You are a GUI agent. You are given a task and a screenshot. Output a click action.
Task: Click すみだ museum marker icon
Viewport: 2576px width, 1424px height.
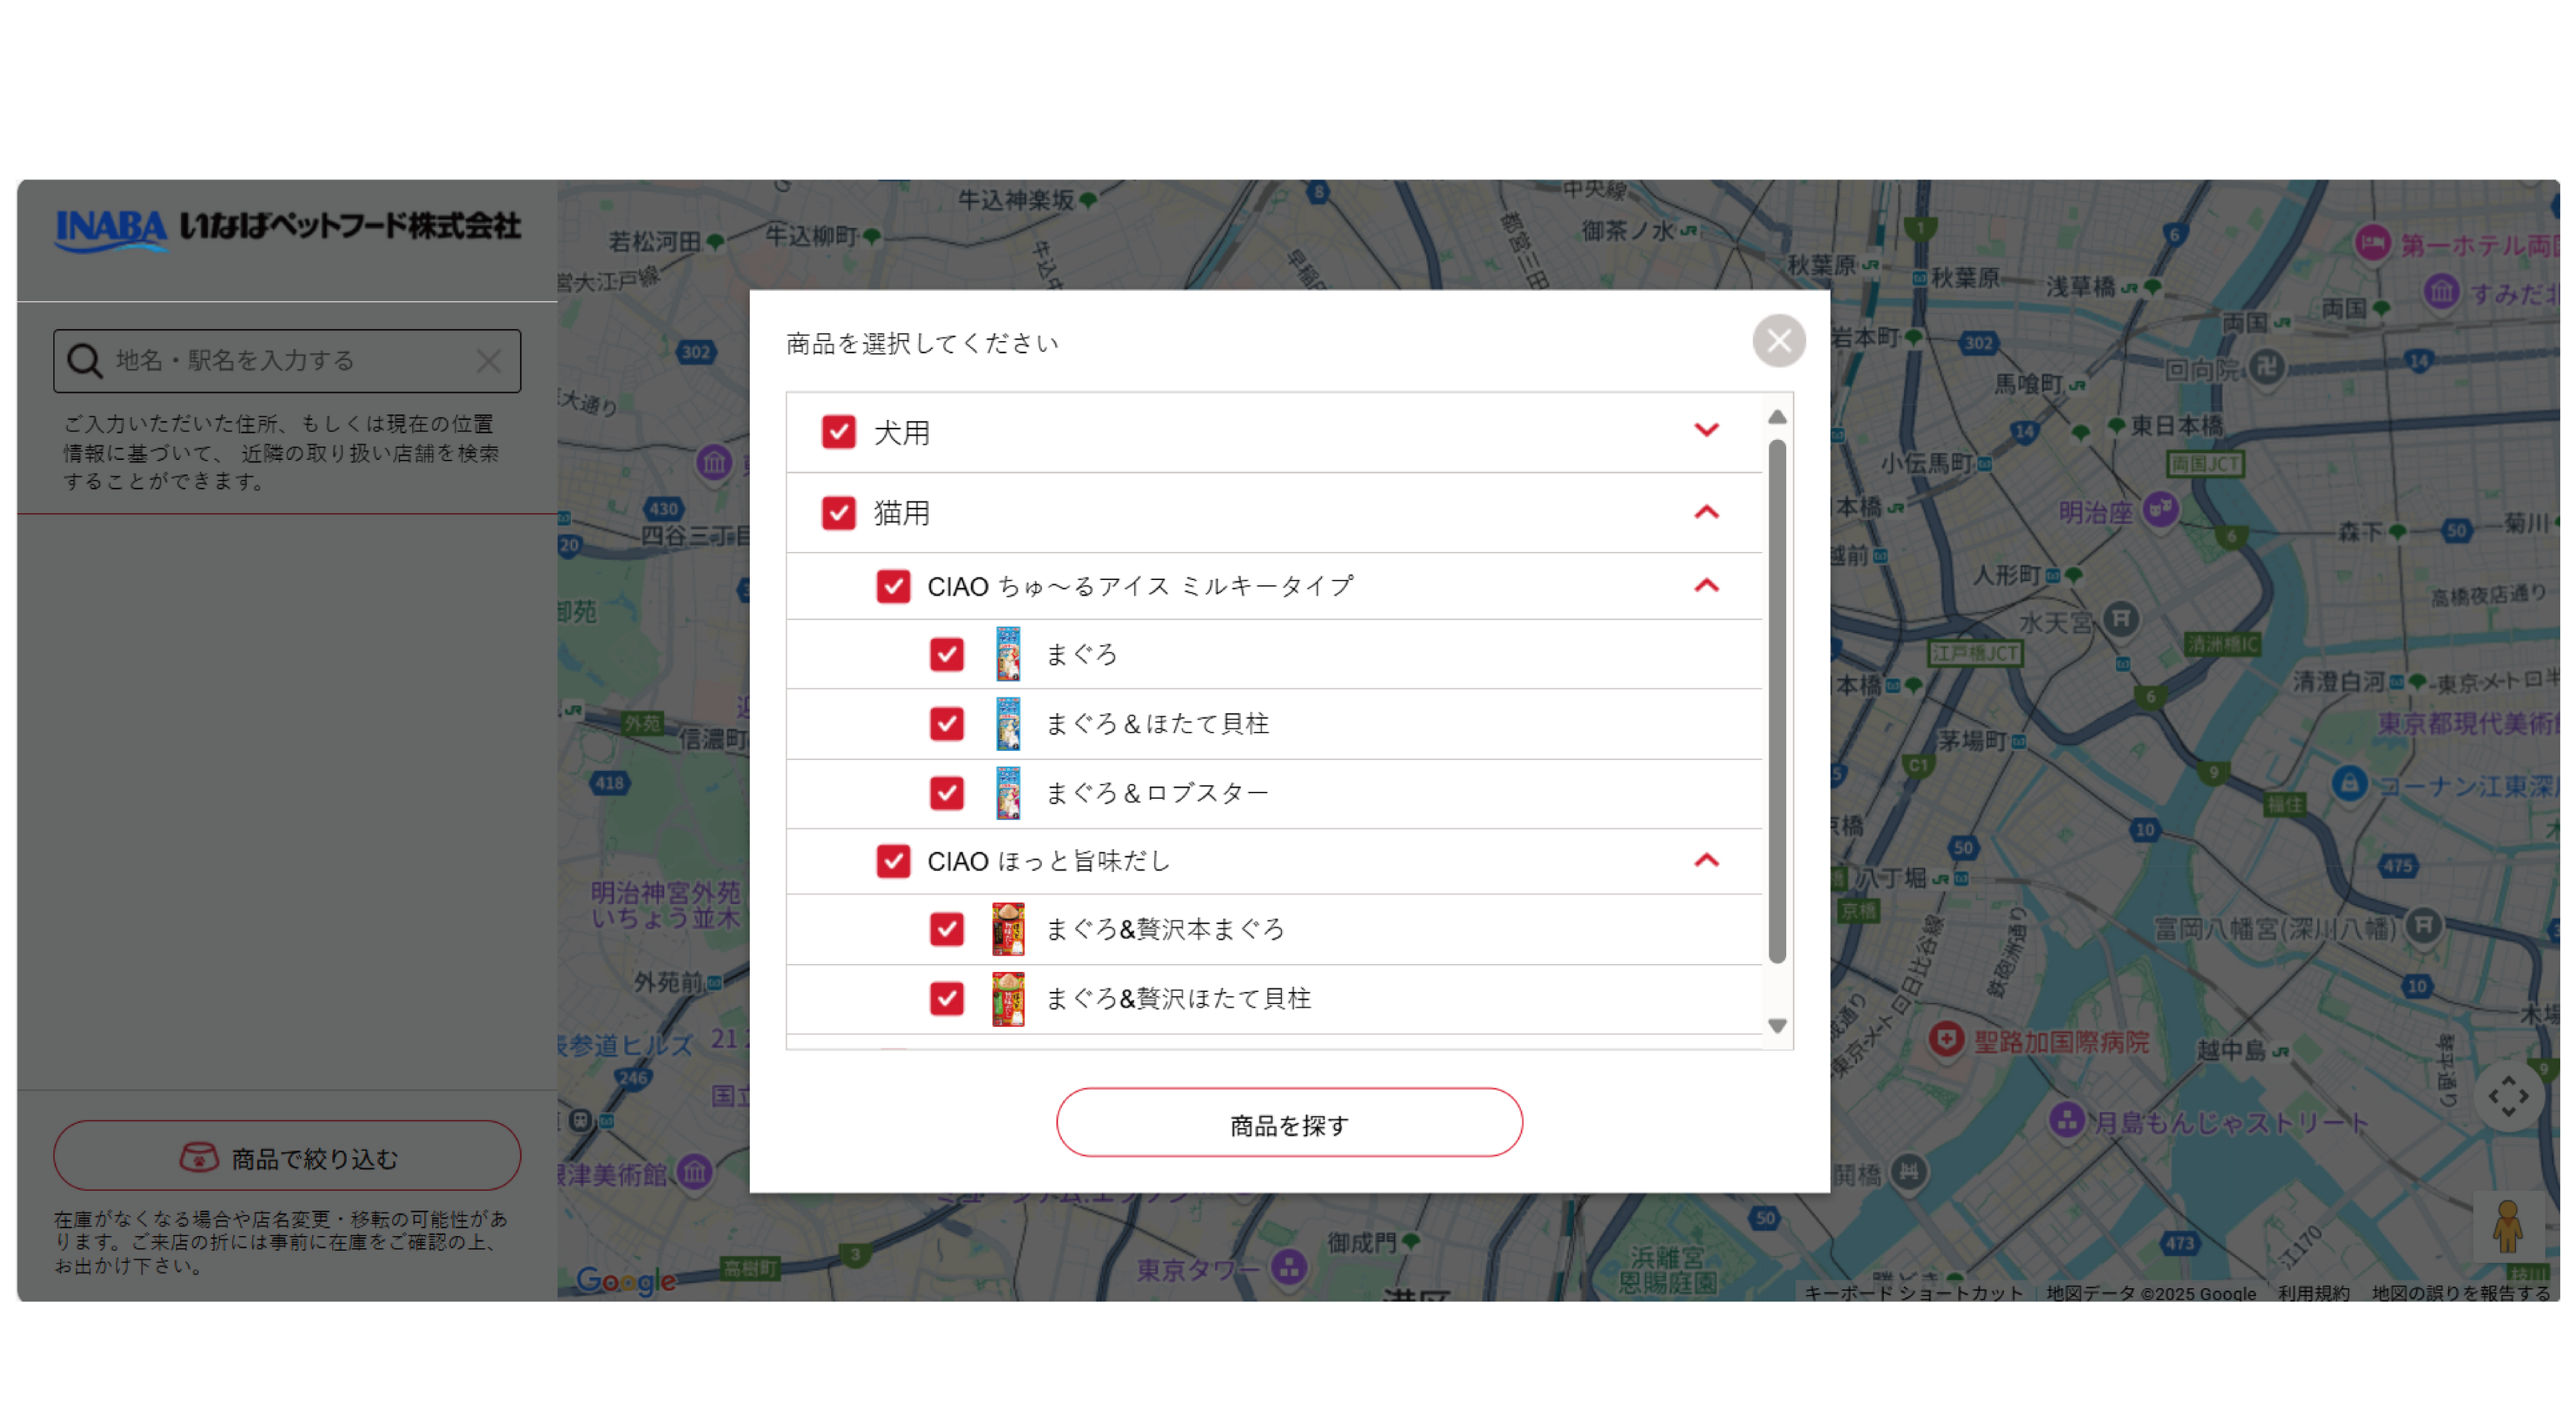click(2442, 292)
